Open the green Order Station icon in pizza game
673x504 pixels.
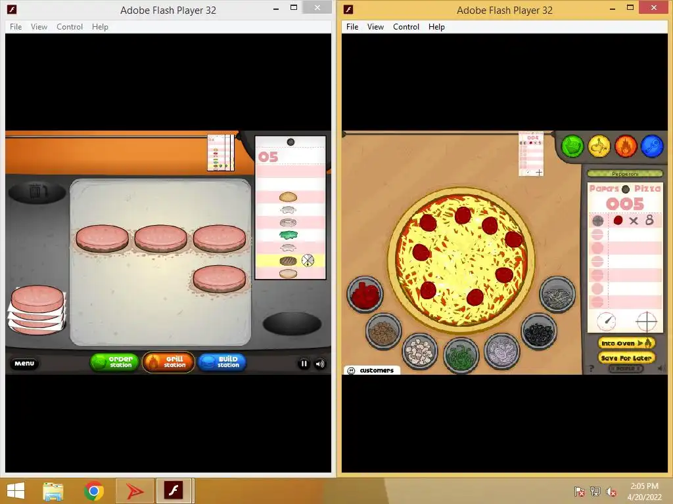[572, 146]
